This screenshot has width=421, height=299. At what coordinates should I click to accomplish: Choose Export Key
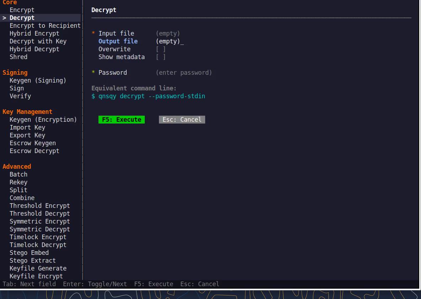click(27, 135)
